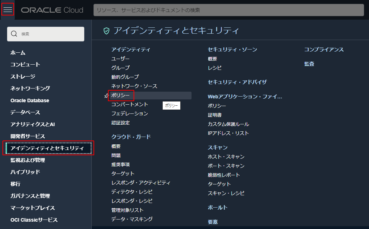Open 概要 under クラウド・ガード

[x=116, y=146]
